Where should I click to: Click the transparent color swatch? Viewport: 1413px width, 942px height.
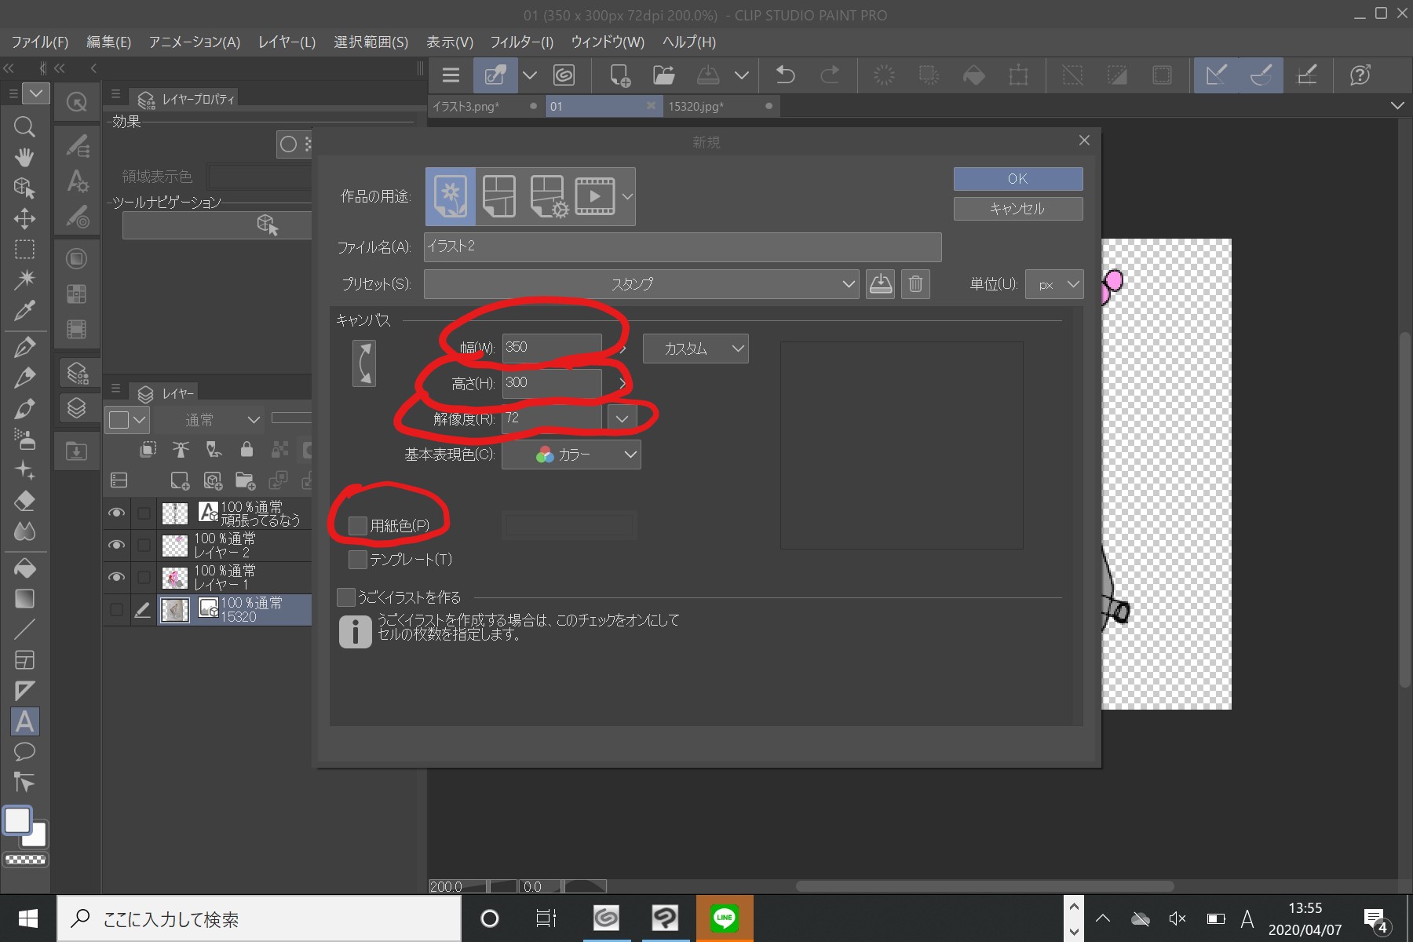pos(26,860)
